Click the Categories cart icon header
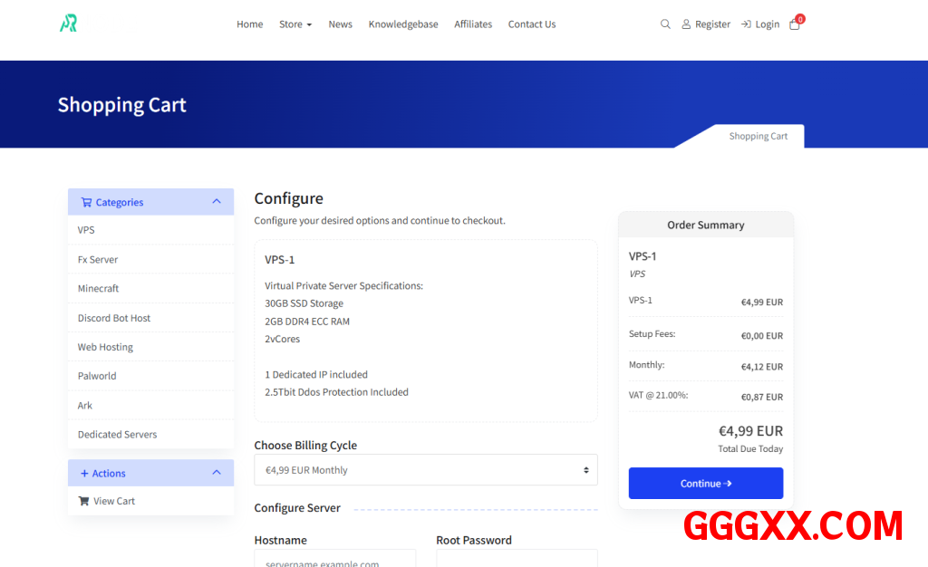Image resolution: width=928 pixels, height=567 pixels. 86,203
